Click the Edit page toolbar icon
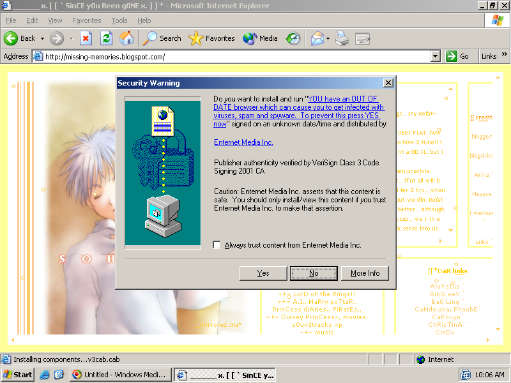The image size is (511, 383). tap(362, 38)
